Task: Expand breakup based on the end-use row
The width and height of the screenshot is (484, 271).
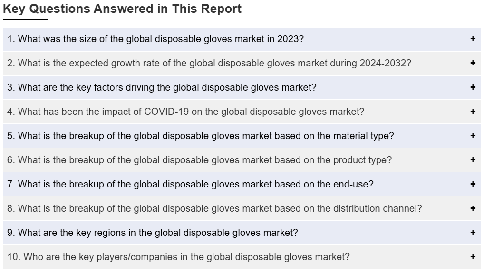Action: [242, 184]
